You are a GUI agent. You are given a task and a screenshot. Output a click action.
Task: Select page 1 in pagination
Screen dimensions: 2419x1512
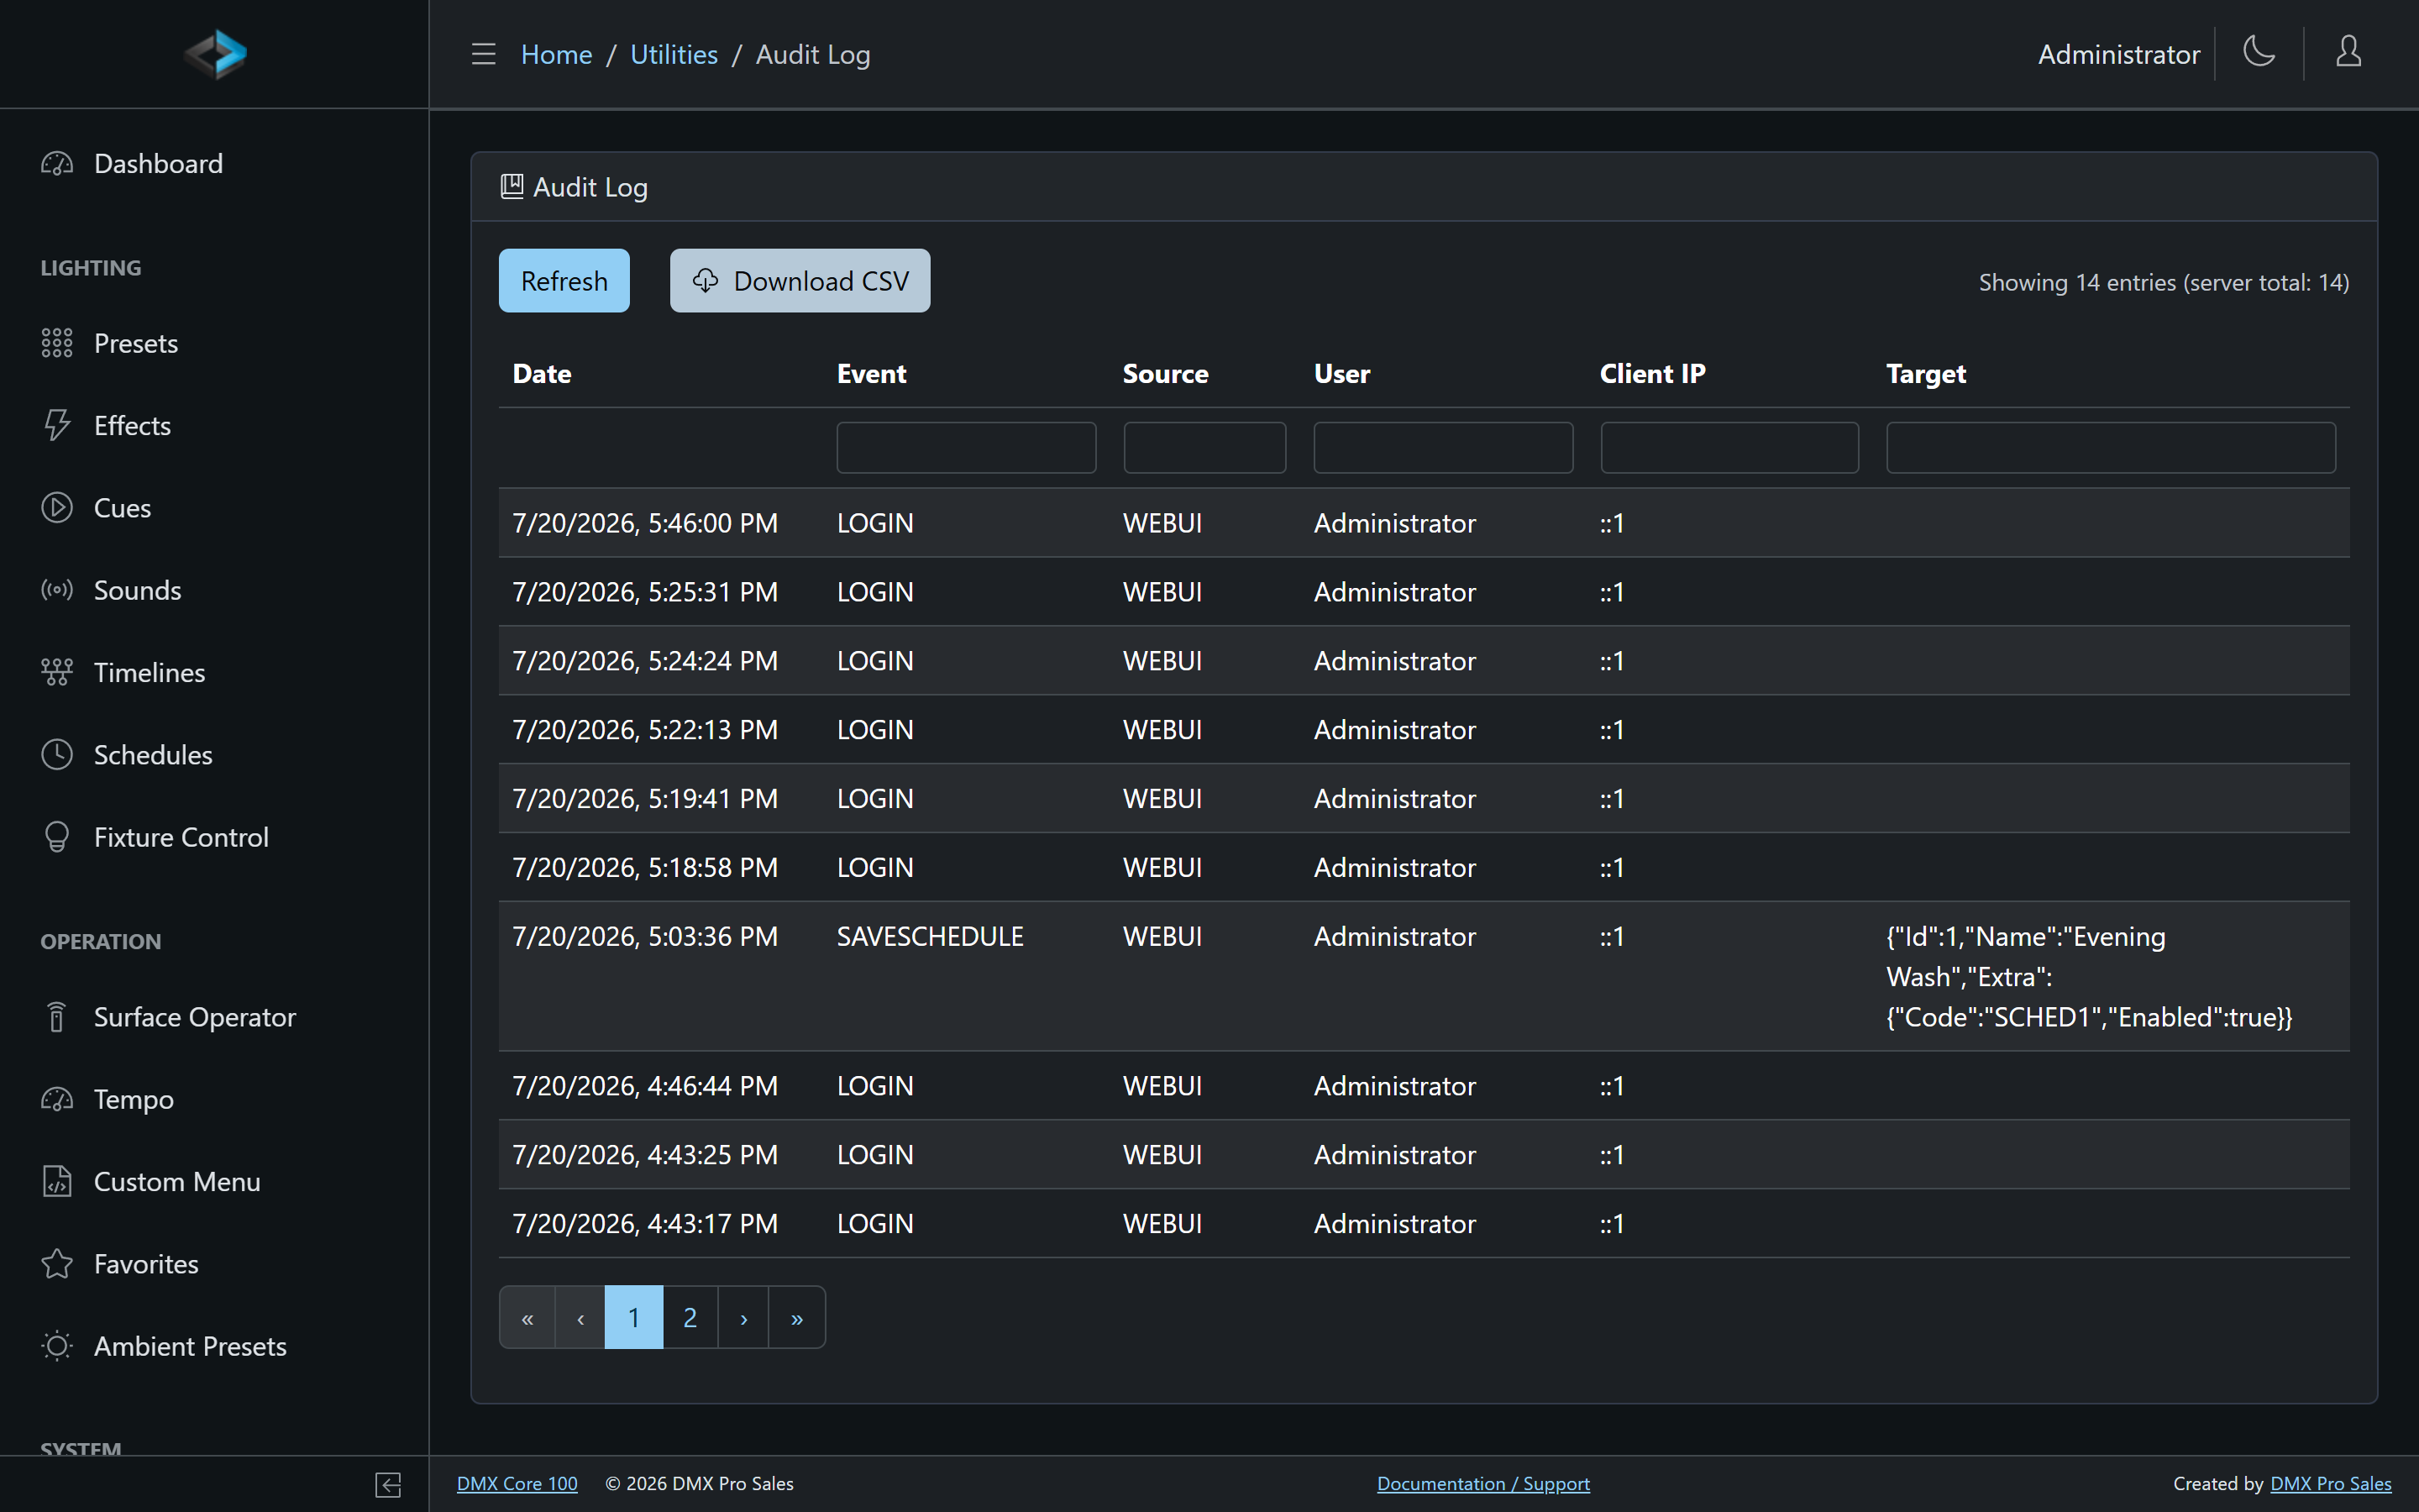pos(634,1318)
